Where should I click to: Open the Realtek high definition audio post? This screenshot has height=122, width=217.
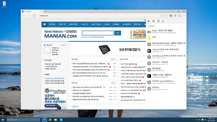[x=88, y=87]
